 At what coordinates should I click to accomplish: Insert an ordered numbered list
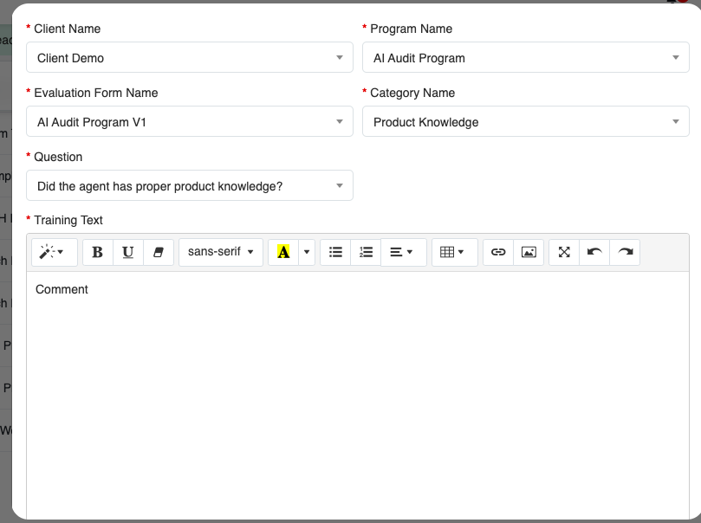(x=366, y=252)
